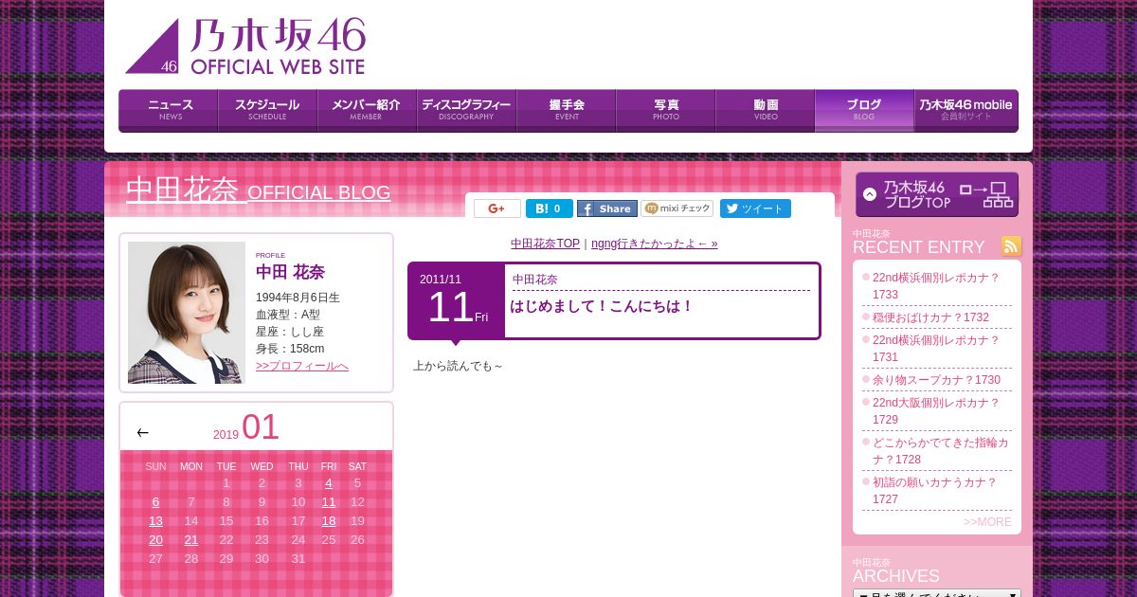Open the メンバー紹介 MEMBER menu

367,111
